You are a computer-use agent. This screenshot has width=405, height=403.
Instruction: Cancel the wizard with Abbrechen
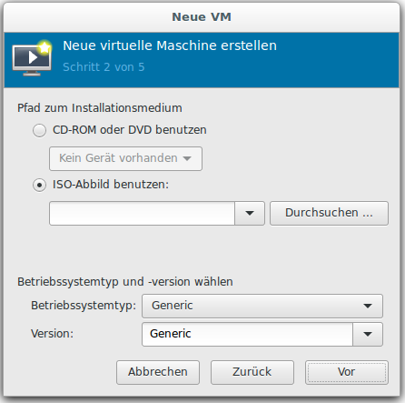158,372
